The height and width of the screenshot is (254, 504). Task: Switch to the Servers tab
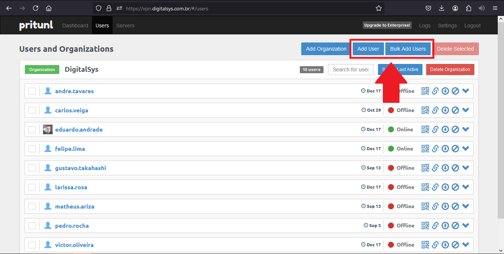(x=125, y=26)
